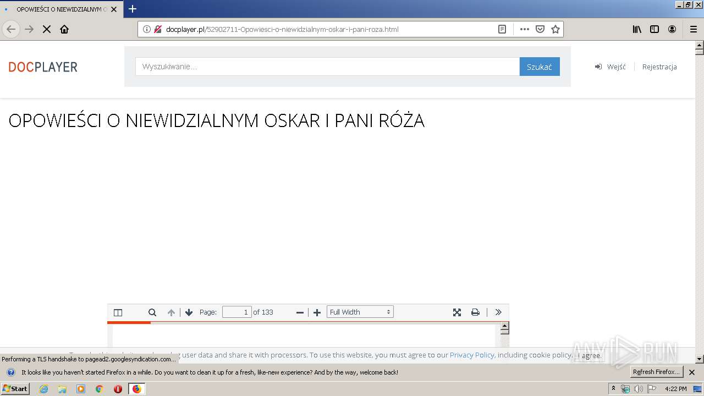Click the 'of 133' page count
Viewport: 704px width, 396px height.
pyautogui.click(x=263, y=312)
